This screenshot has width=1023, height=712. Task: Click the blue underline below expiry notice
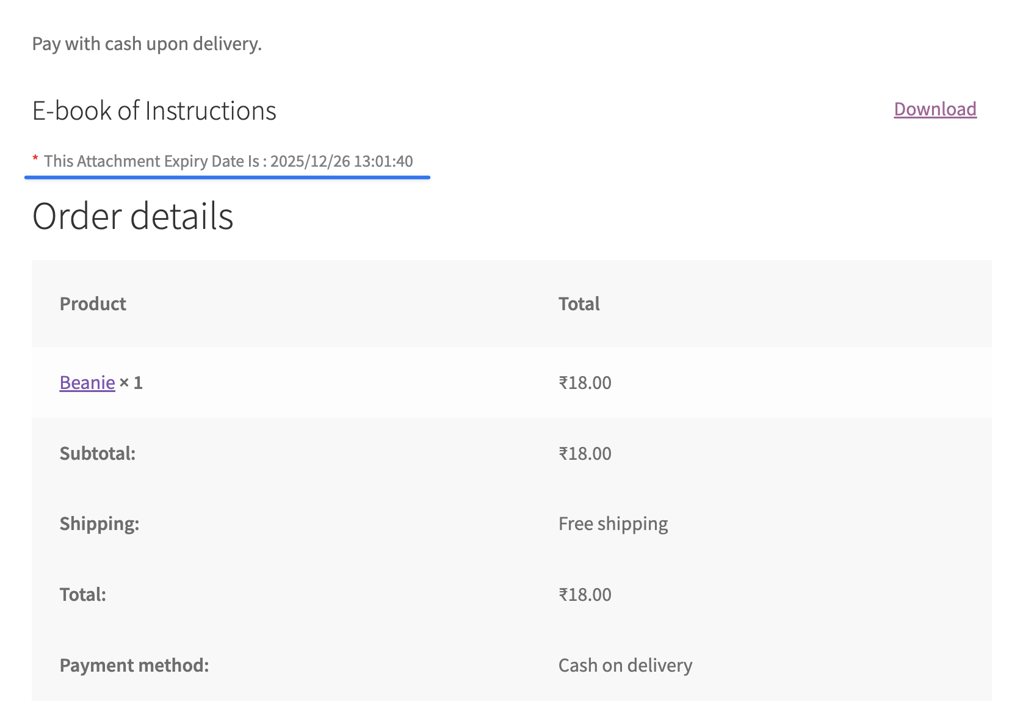point(227,177)
